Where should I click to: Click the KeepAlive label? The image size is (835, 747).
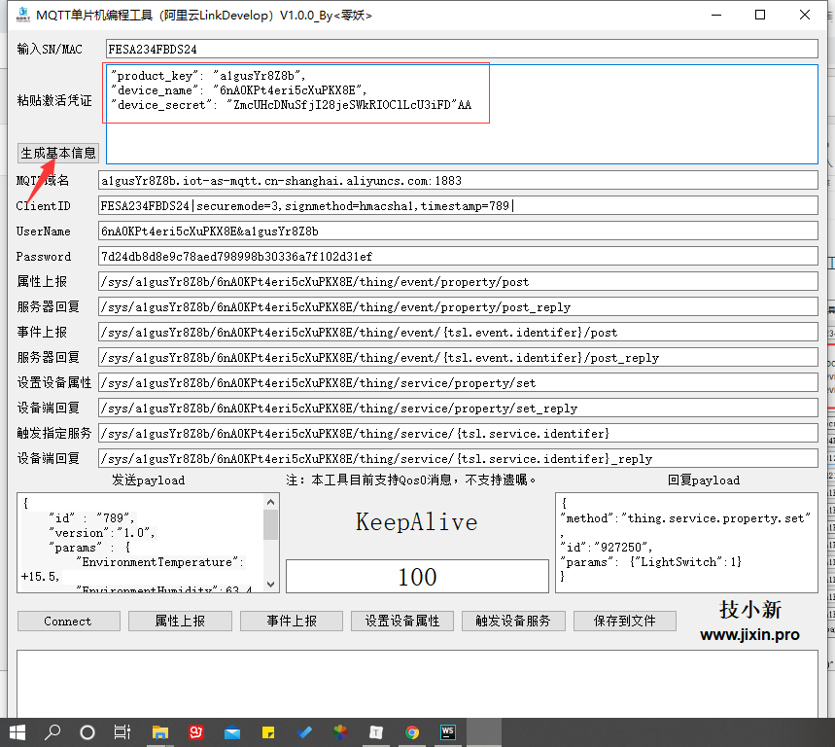coord(416,522)
